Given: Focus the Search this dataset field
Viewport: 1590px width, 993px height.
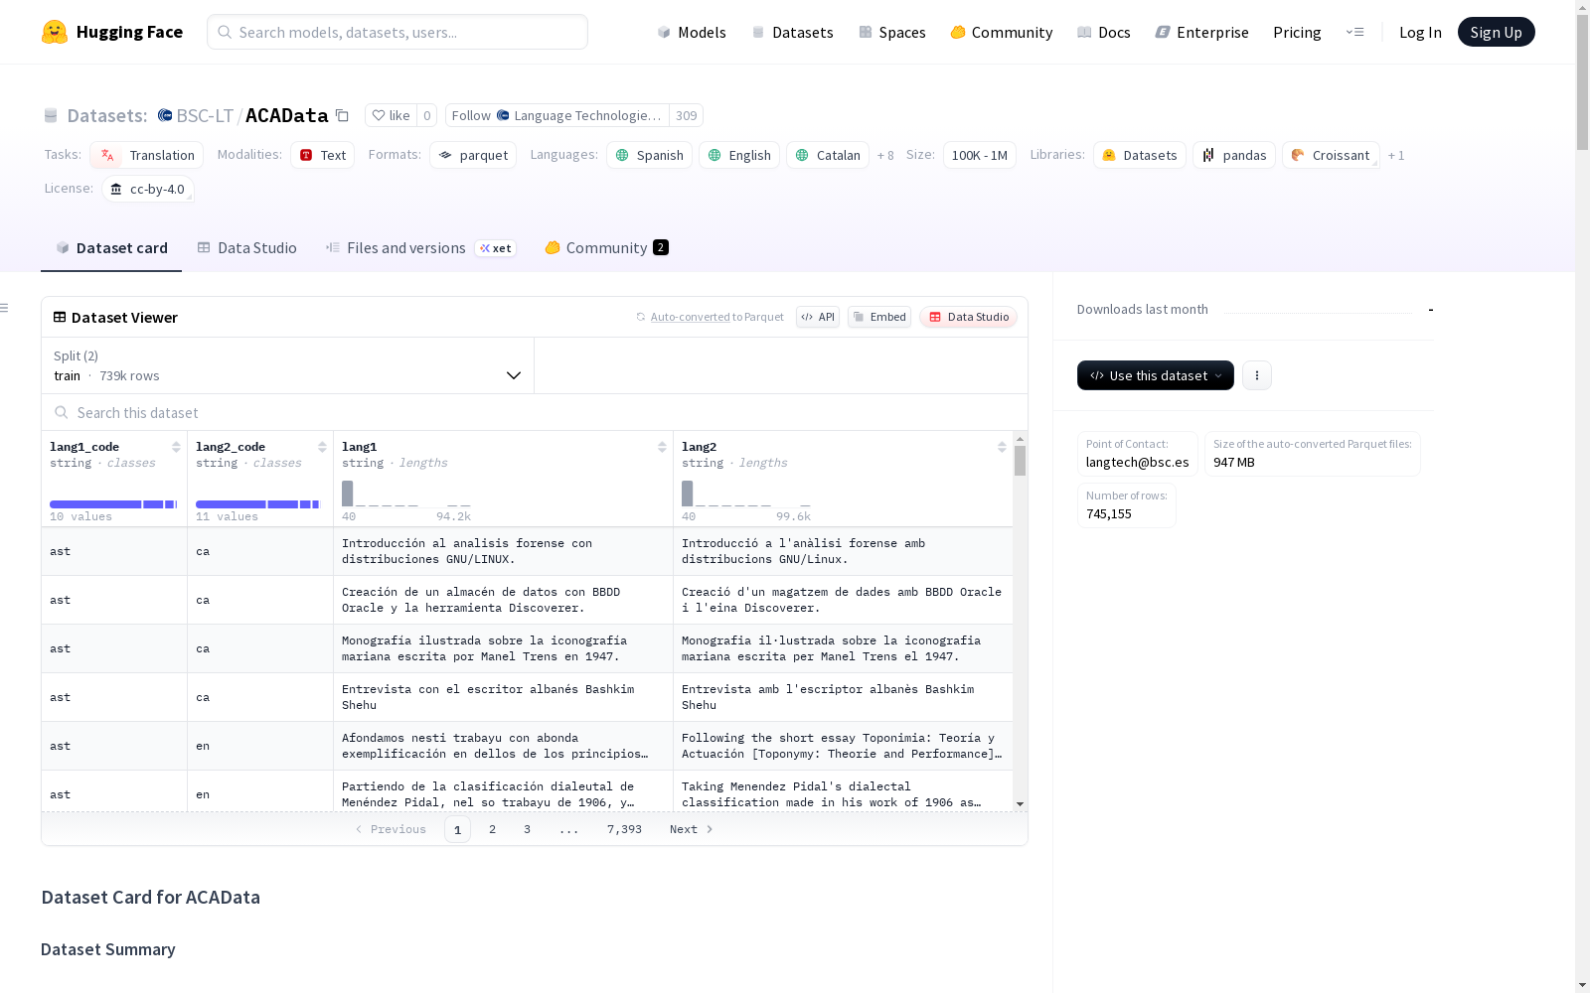Looking at the screenshot, I should point(535,412).
